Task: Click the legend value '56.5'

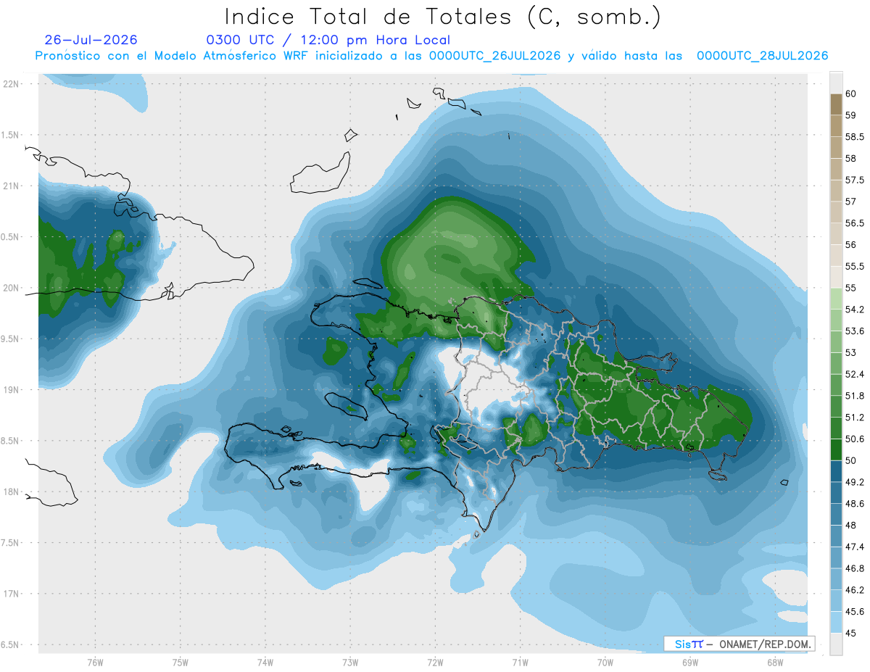Action: click(855, 223)
